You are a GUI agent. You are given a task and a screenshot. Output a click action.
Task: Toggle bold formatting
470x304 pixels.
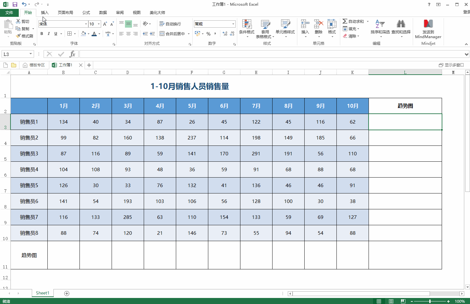[x=42, y=34]
